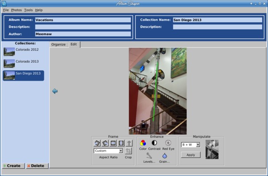Select the Colorado 2013 collection
Image resolution: width=268 pixels, height=176 pixels.
[23, 63]
